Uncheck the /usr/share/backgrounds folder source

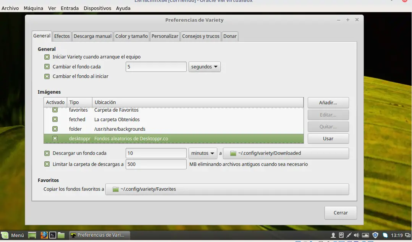click(55, 129)
